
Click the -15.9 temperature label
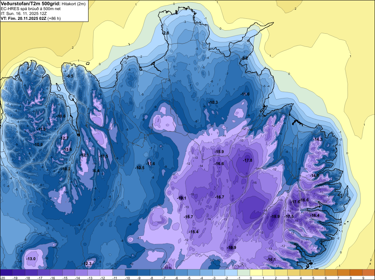click(x=219, y=152)
